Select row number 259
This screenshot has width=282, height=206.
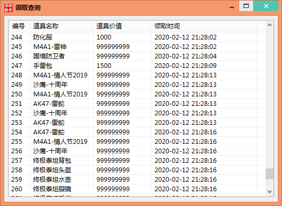[16, 180]
